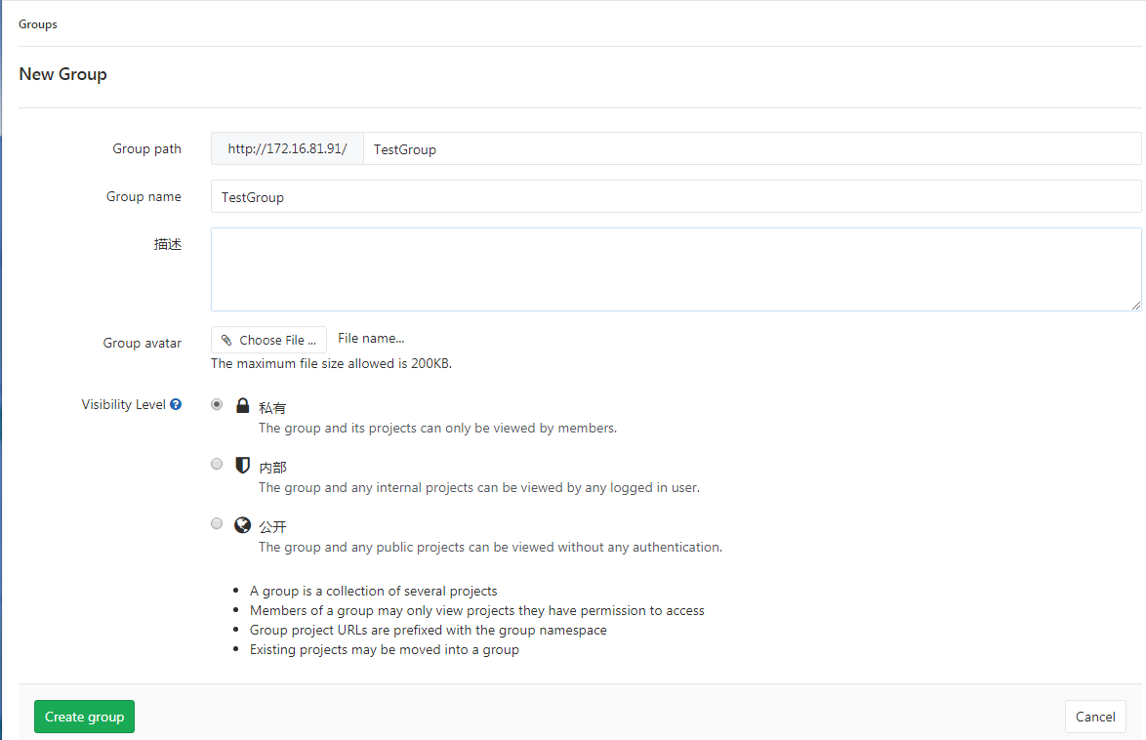Select the 私有 visibility radio button
The height and width of the screenshot is (740, 1146).
[216, 403]
